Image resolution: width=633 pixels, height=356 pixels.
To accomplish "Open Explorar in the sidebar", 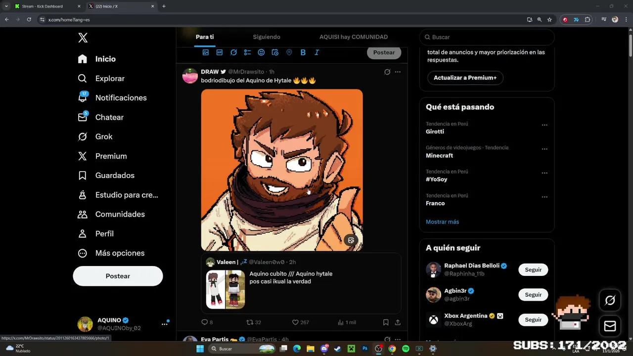I will tap(101, 78).
